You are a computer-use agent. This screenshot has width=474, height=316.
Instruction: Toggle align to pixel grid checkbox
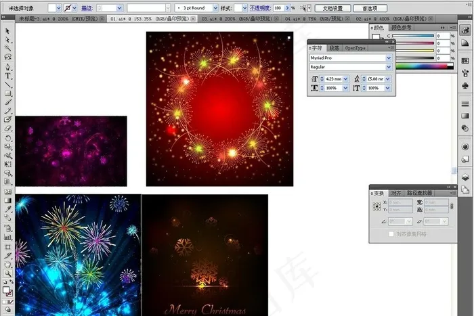pyautogui.click(x=391, y=234)
